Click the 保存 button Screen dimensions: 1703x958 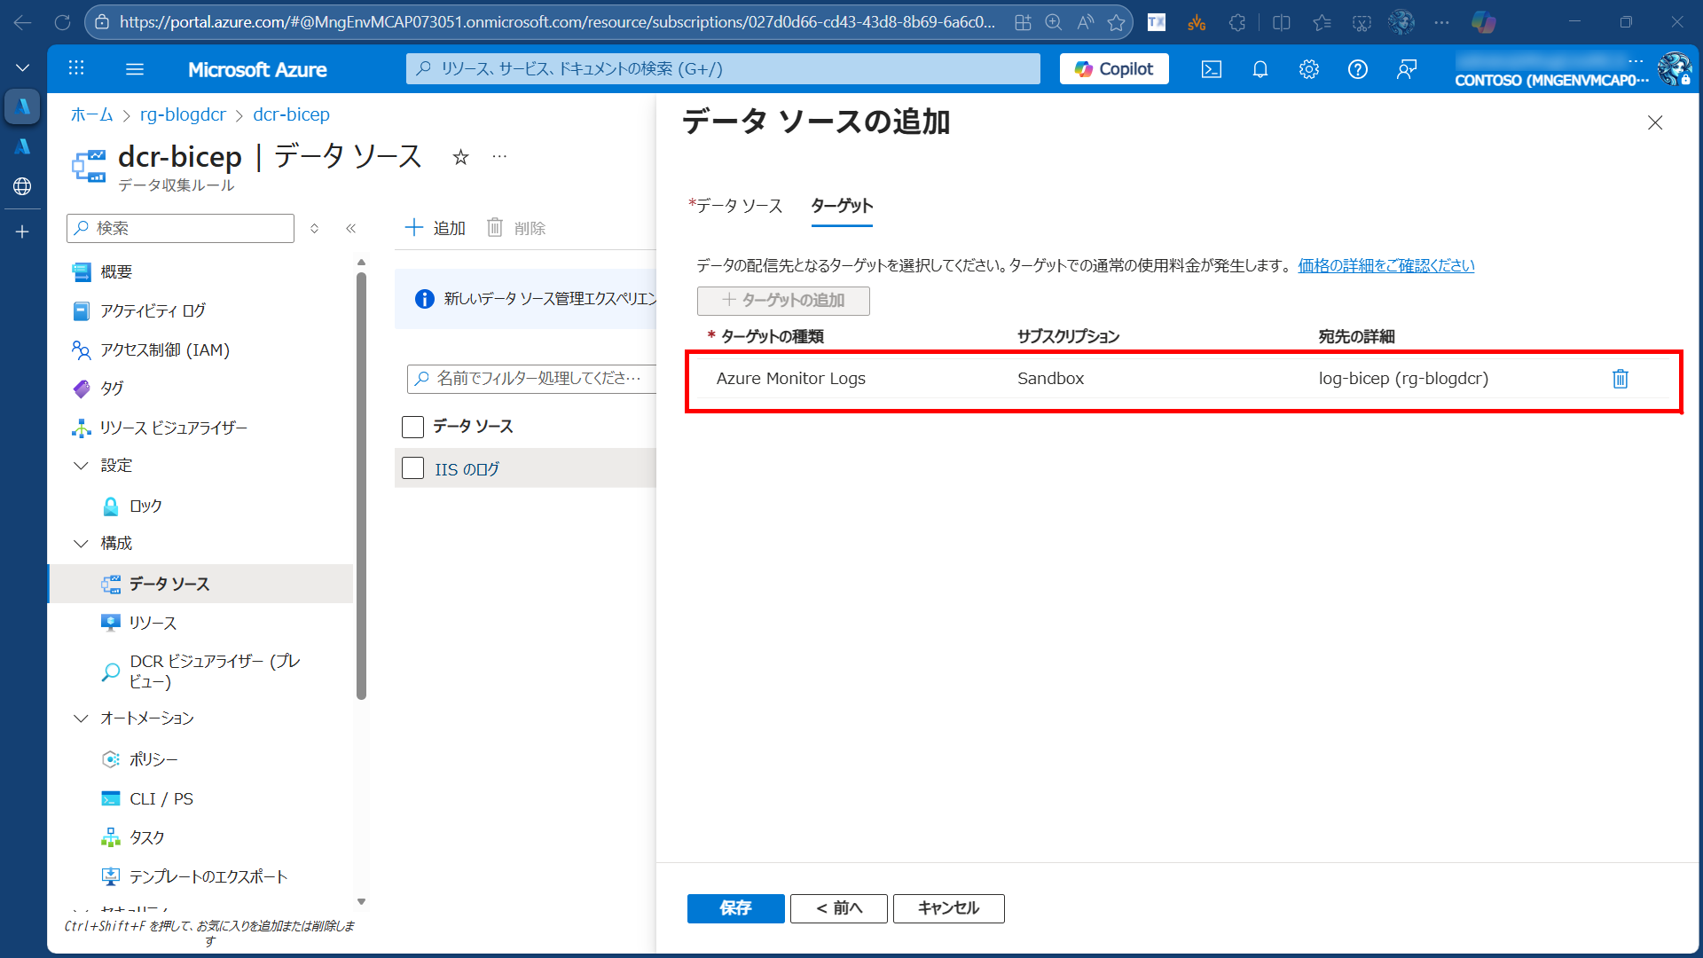tap(735, 907)
